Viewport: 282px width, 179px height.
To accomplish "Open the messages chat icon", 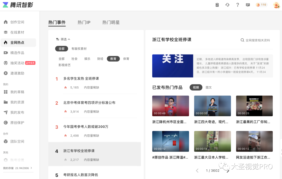I will (248, 5).
